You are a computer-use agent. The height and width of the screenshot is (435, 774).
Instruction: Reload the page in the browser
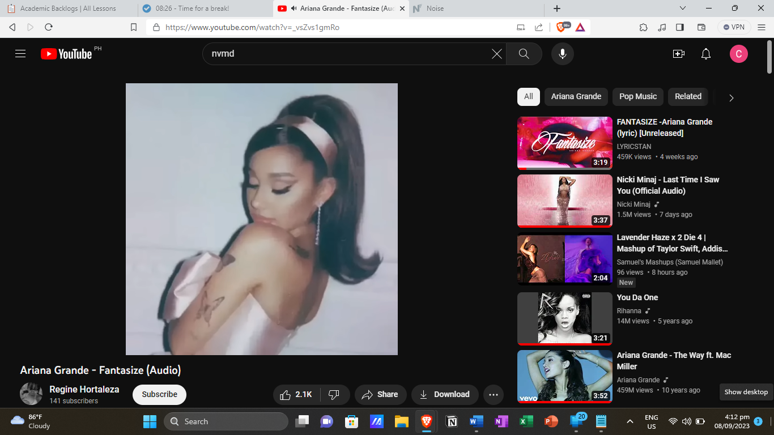coord(49,27)
